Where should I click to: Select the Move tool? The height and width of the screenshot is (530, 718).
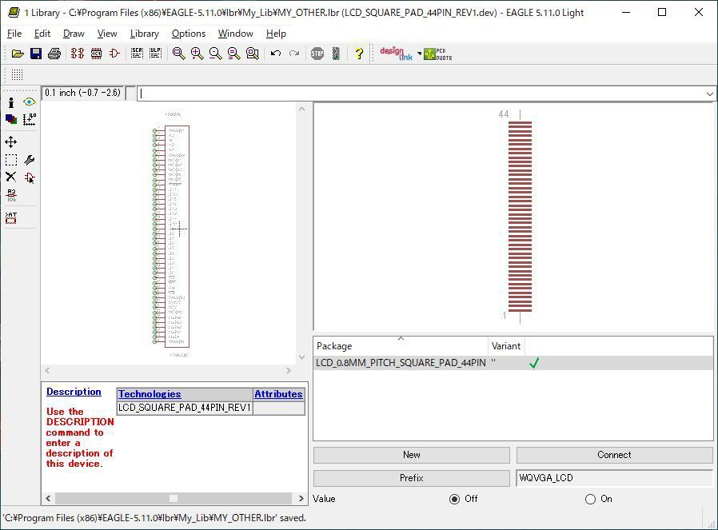tap(11, 141)
